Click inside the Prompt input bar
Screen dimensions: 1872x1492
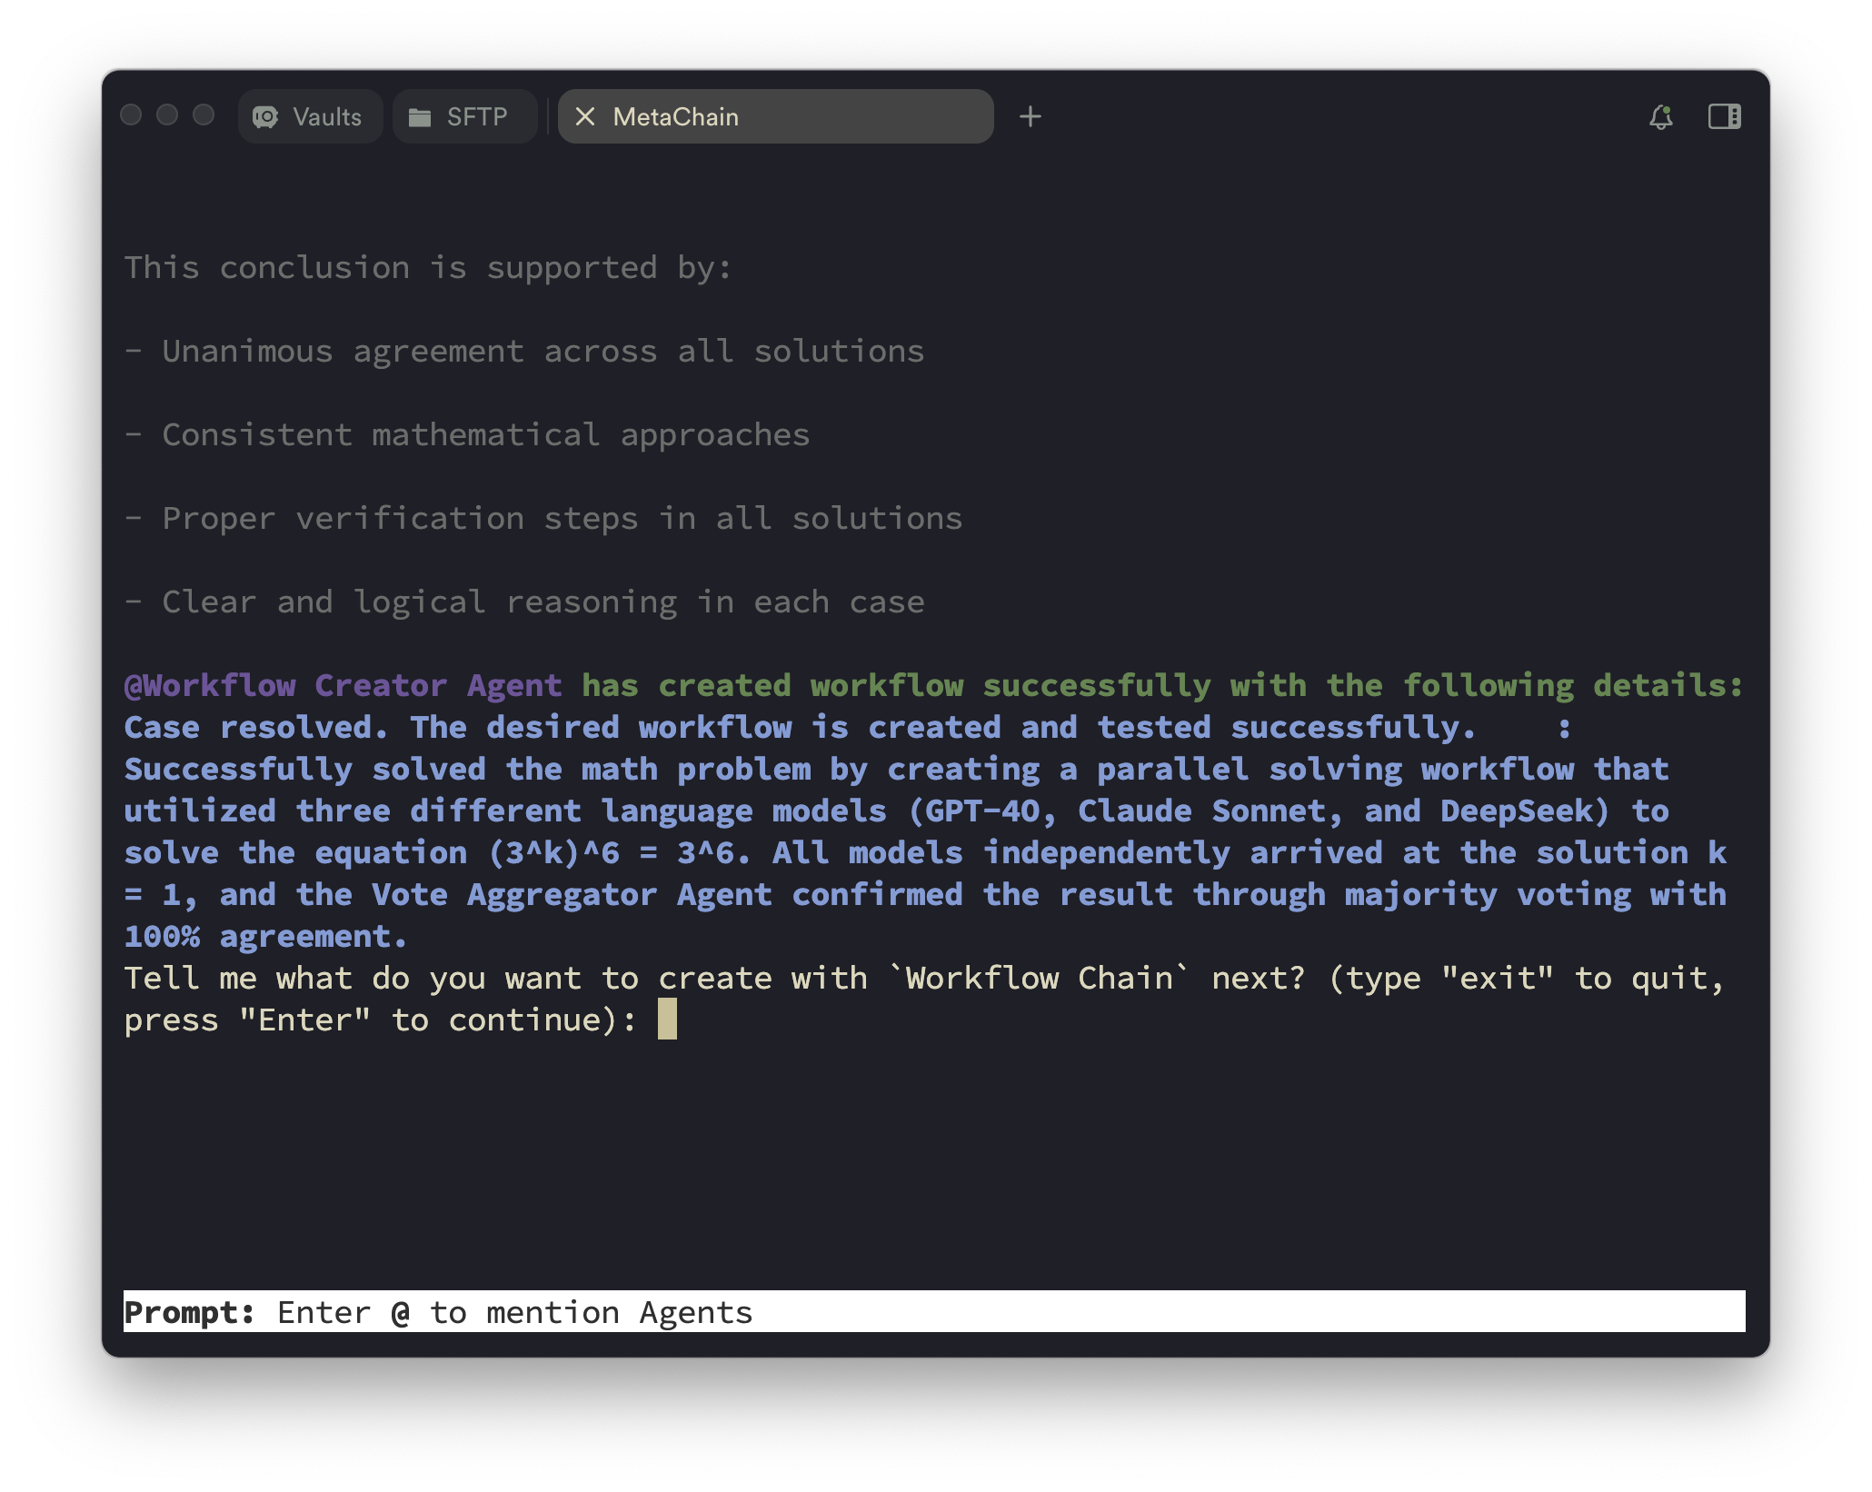click(909, 1312)
